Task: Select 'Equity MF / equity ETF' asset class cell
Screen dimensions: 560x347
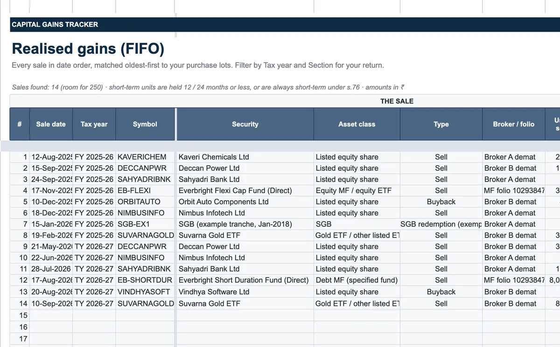Action: click(x=357, y=191)
